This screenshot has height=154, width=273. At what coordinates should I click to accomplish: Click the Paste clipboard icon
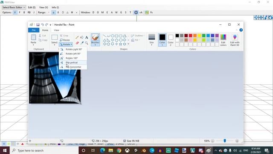33,37
